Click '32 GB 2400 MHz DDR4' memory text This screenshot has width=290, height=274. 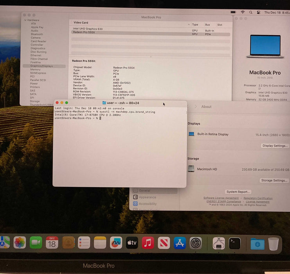273,100
